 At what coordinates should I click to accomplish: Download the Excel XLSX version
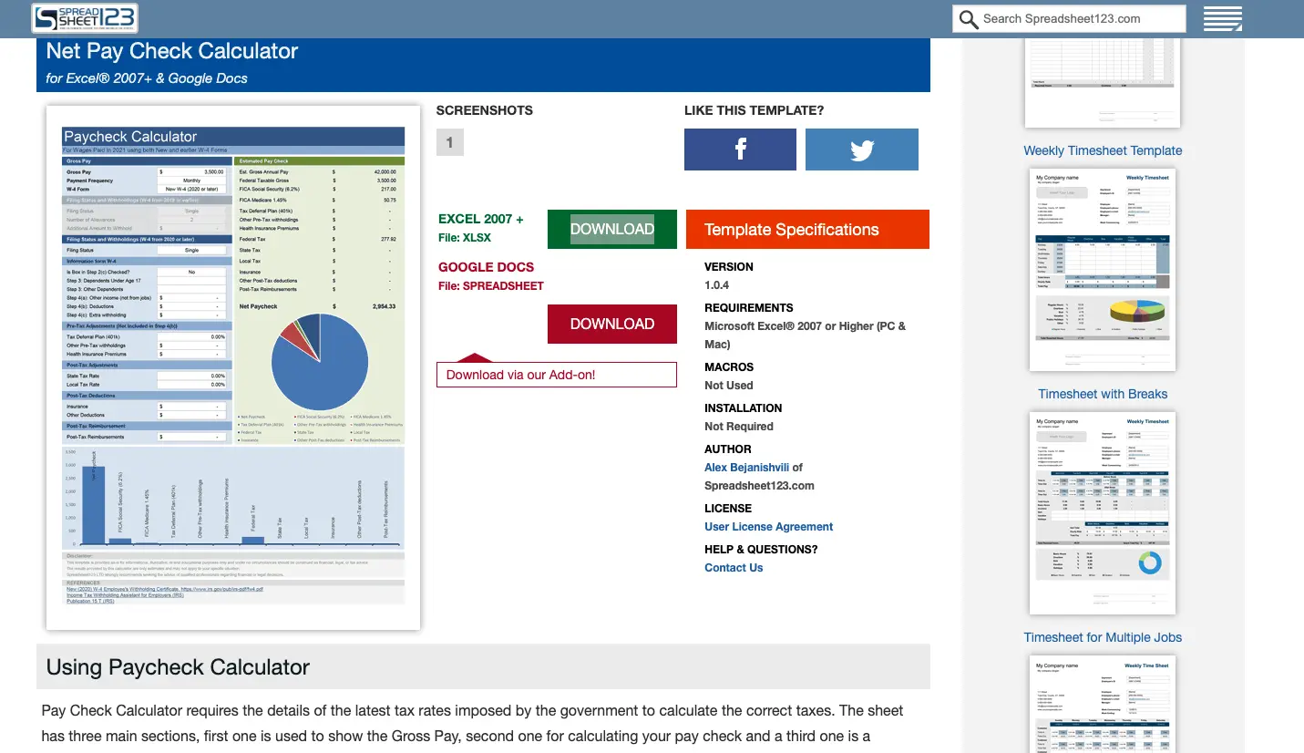611,229
